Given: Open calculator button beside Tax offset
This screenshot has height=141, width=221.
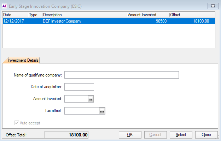Looking at the screenshot, I should (x=102, y=111).
